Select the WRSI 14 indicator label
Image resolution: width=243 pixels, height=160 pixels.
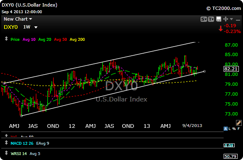coord(19,154)
